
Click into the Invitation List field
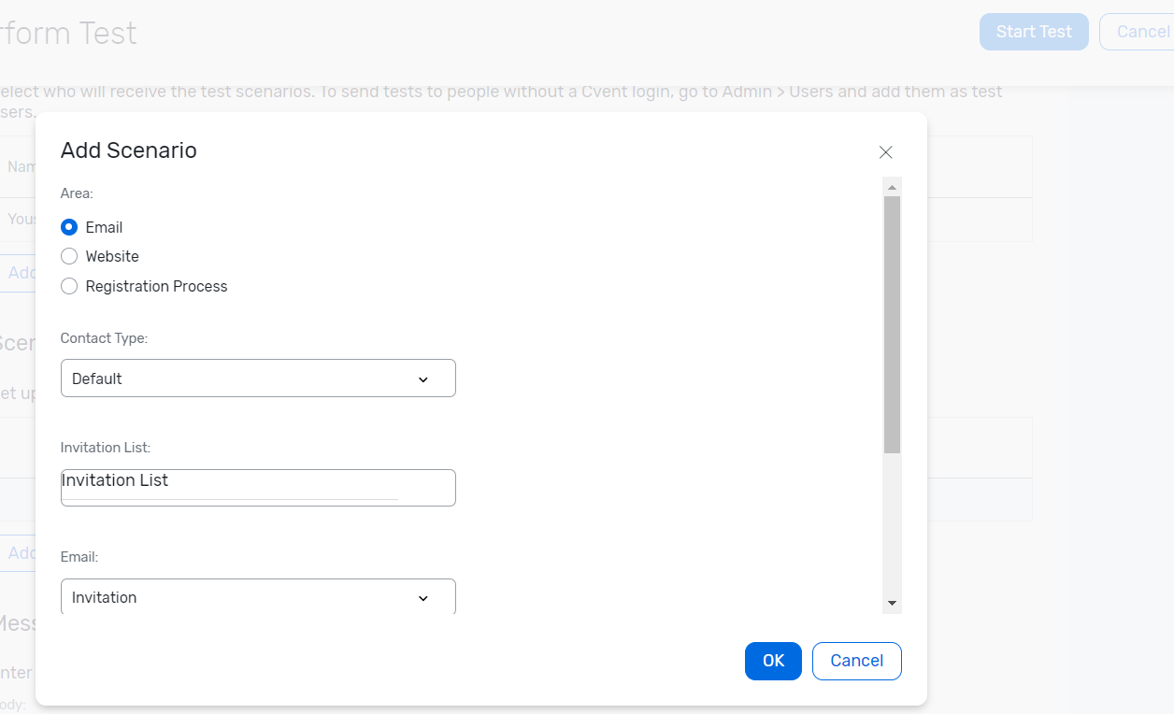(258, 488)
